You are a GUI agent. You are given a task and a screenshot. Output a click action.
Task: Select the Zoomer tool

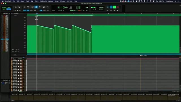[x=28, y=7]
